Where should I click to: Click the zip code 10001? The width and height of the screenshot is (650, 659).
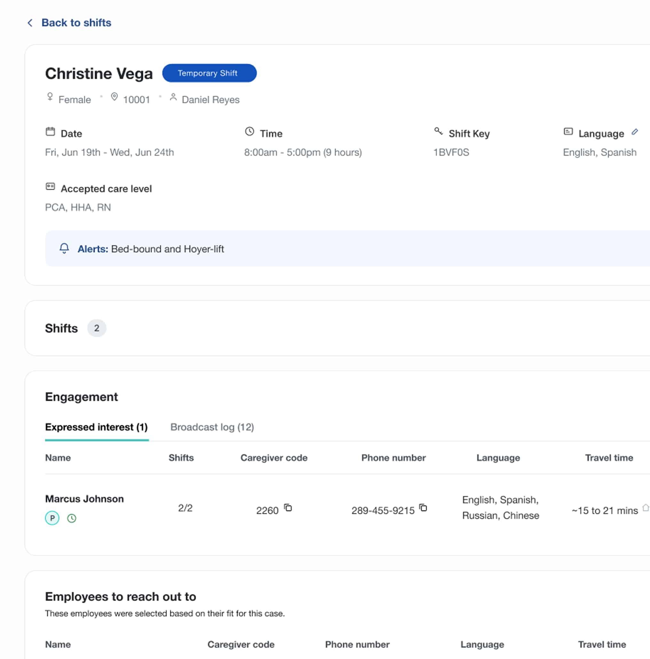tap(136, 99)
